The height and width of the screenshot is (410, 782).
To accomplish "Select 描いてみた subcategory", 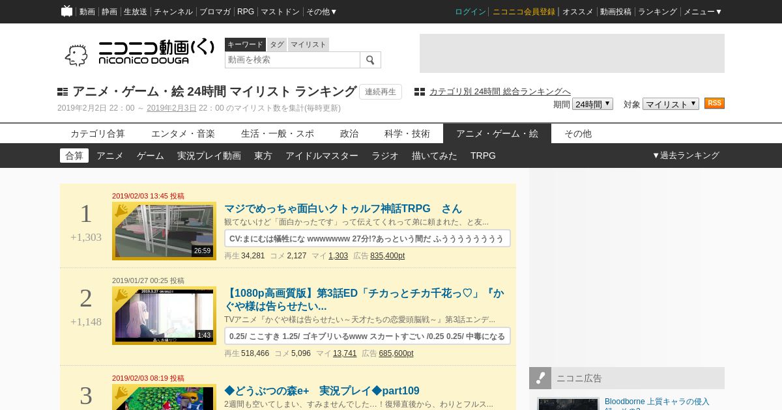I will point(435,156).
